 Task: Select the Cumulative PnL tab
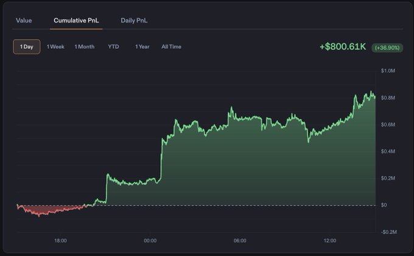76,20
